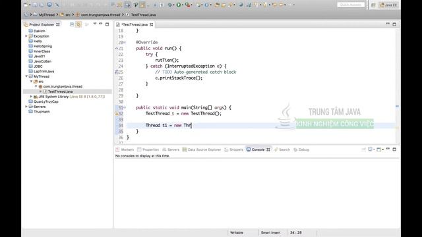Expand the Servers project
The height and width of the screenshot is (237, 422).
(26, 107)
